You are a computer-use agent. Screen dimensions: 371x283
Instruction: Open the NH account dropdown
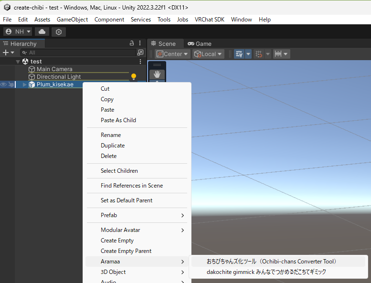tap(18, 31)
